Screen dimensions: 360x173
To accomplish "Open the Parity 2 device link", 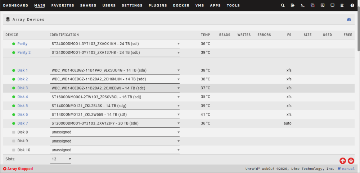I will pos(24,53).
